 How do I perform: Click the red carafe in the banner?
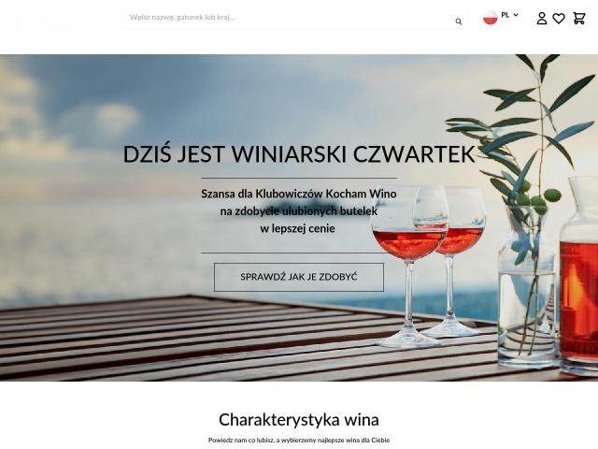[x=578, y=275]
